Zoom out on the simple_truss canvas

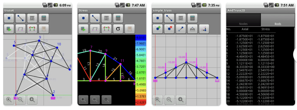pos(169,99)
